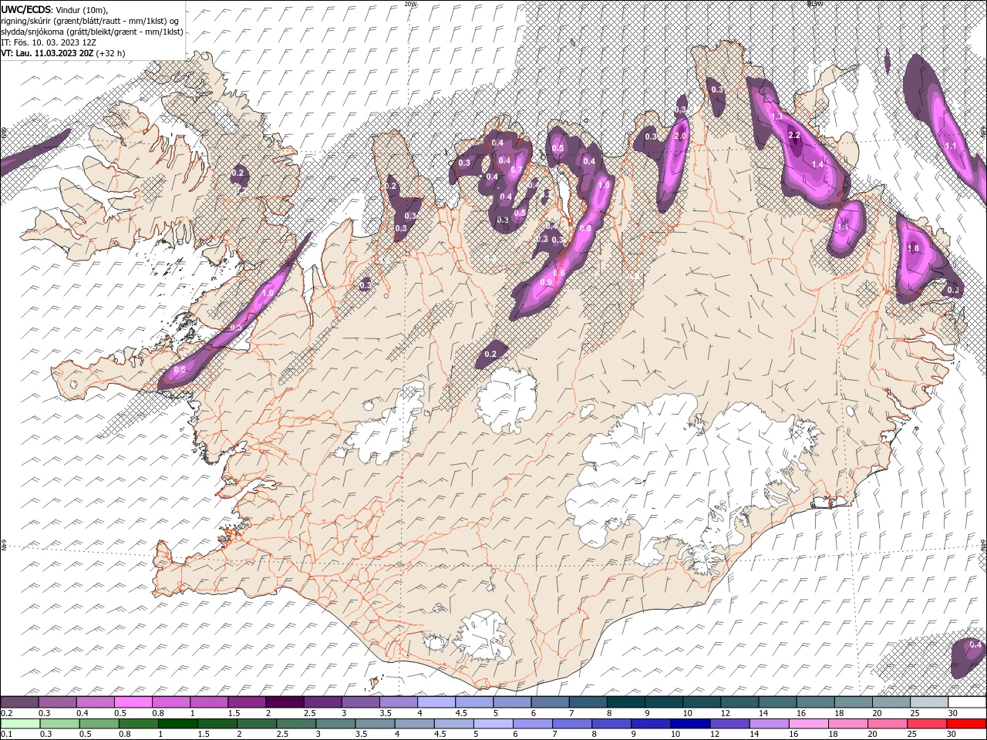This screenshot has width=987, height=740.
Task: Select the violet 12 swatch in lower legend row
Action: pos(730,724)
